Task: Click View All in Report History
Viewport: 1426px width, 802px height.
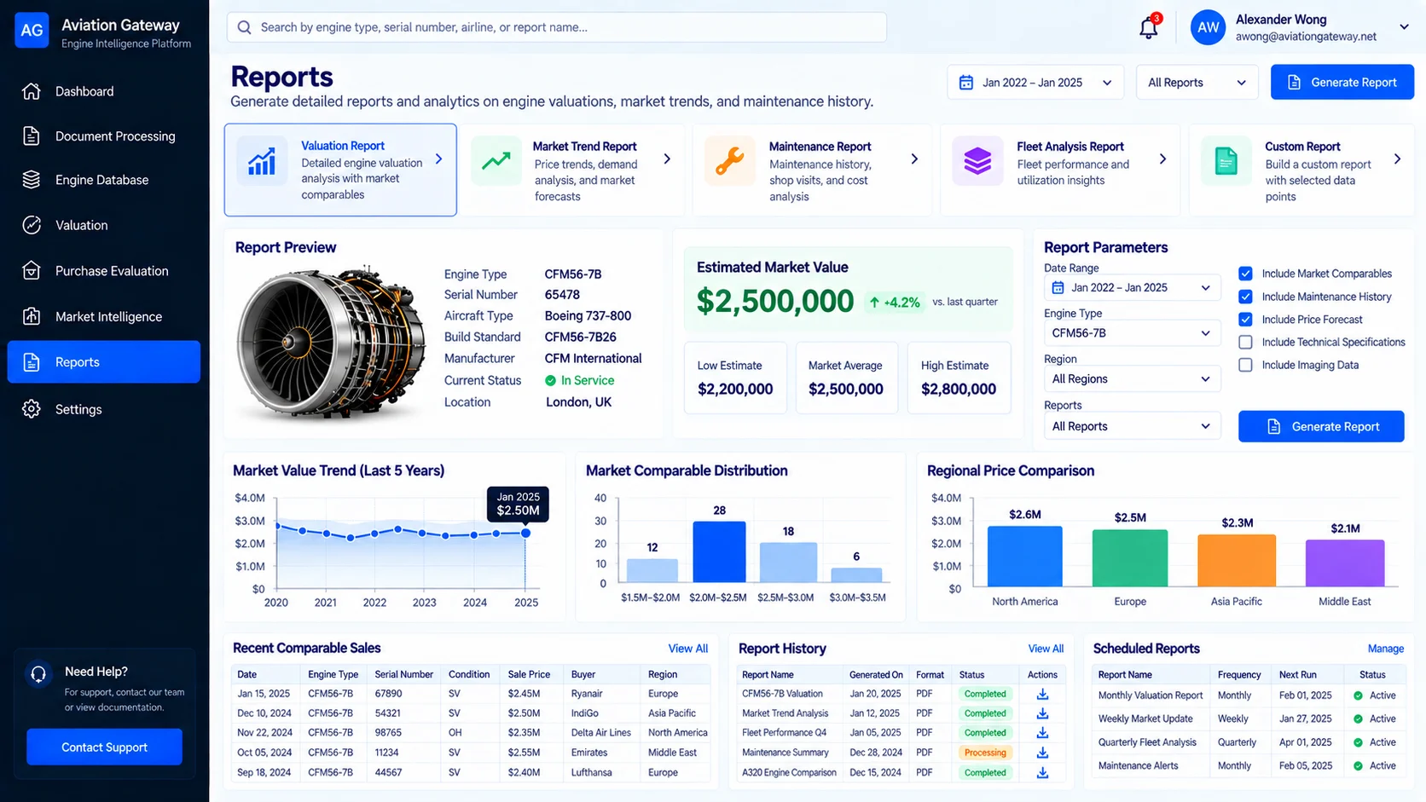Action: (x=1046, y=649)
